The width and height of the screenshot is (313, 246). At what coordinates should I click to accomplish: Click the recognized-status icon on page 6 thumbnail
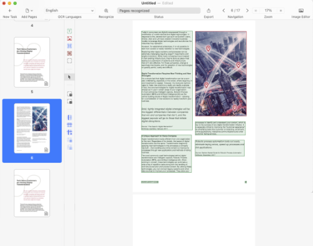click(x=46, y=150)
